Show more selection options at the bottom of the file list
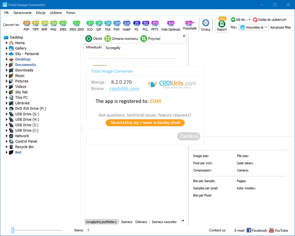 (183, 221)
